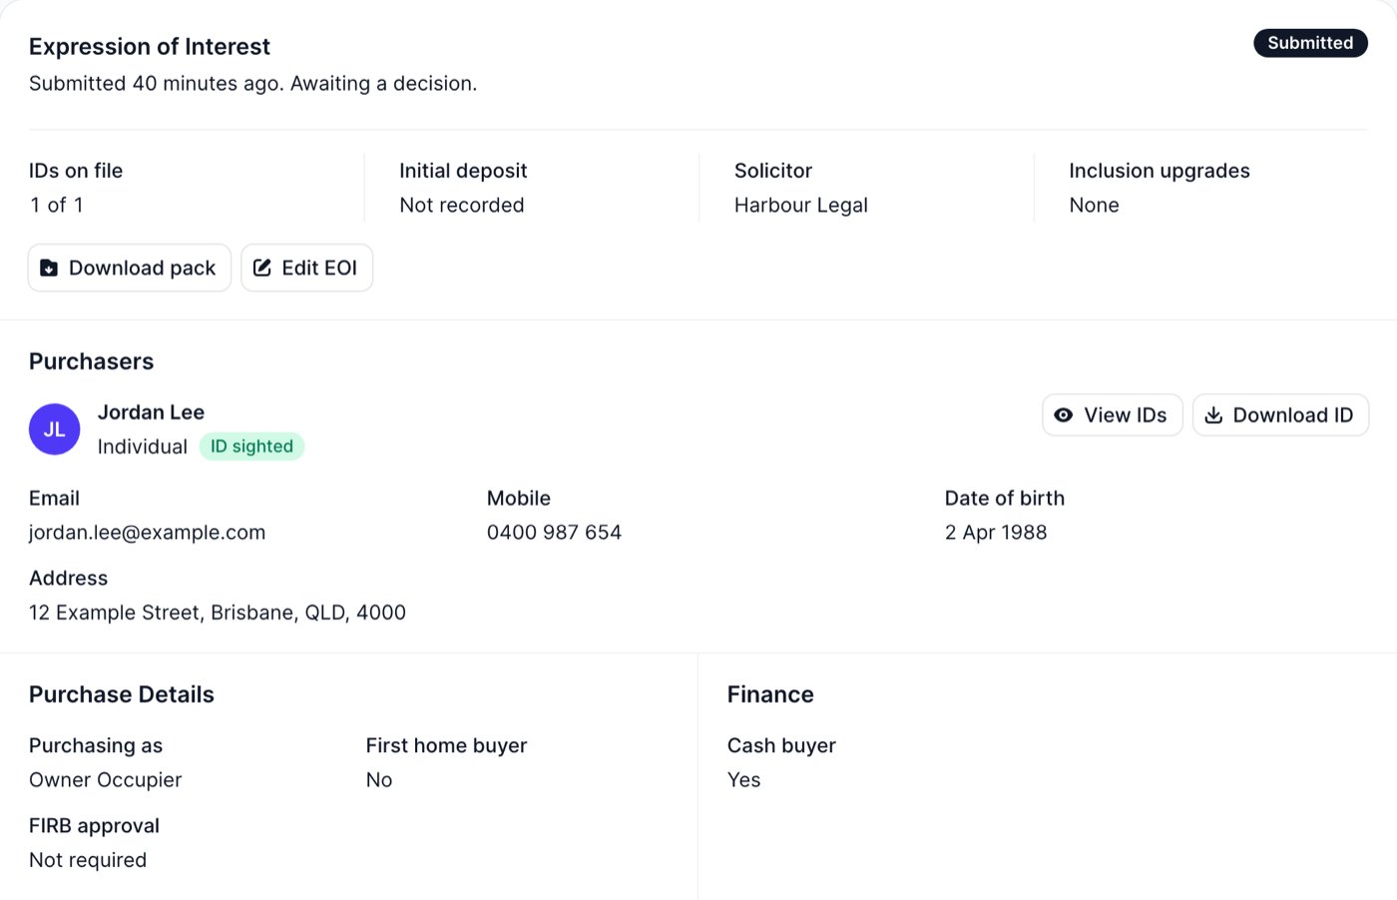Click the pencil icon in Edit EOI

(x=262, y=267)
